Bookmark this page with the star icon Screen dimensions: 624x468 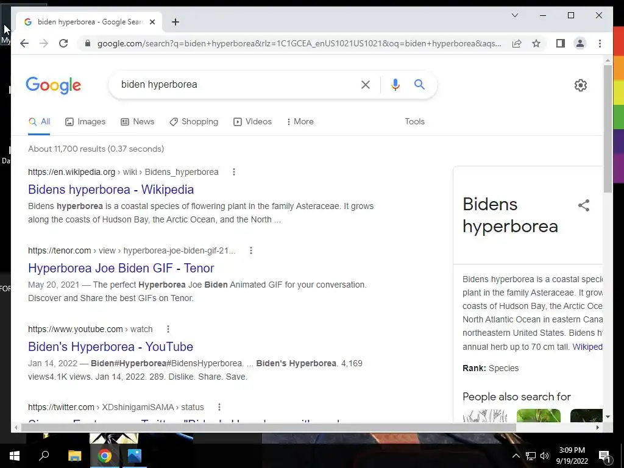tap(536, 43)
